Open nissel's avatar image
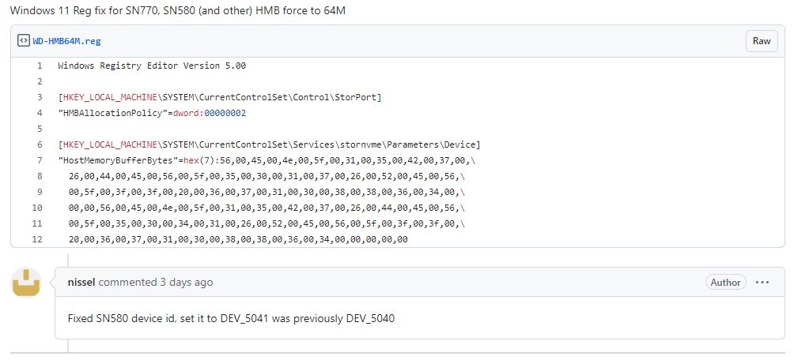794x360 pixels. click(26, 282)
